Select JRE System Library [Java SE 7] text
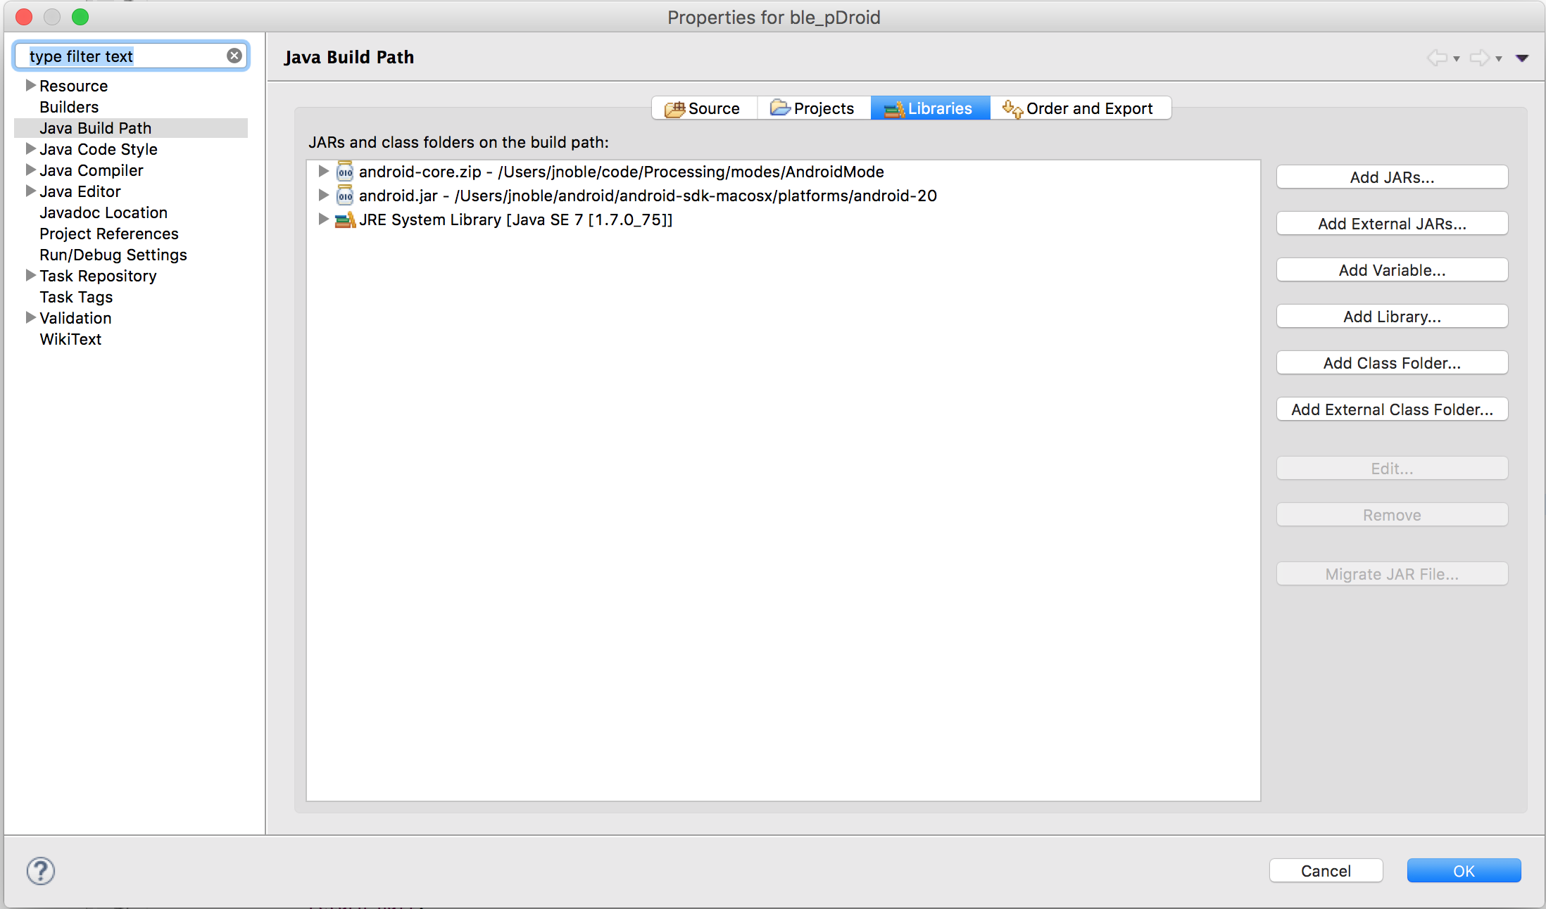 click(x=516, y=220)
